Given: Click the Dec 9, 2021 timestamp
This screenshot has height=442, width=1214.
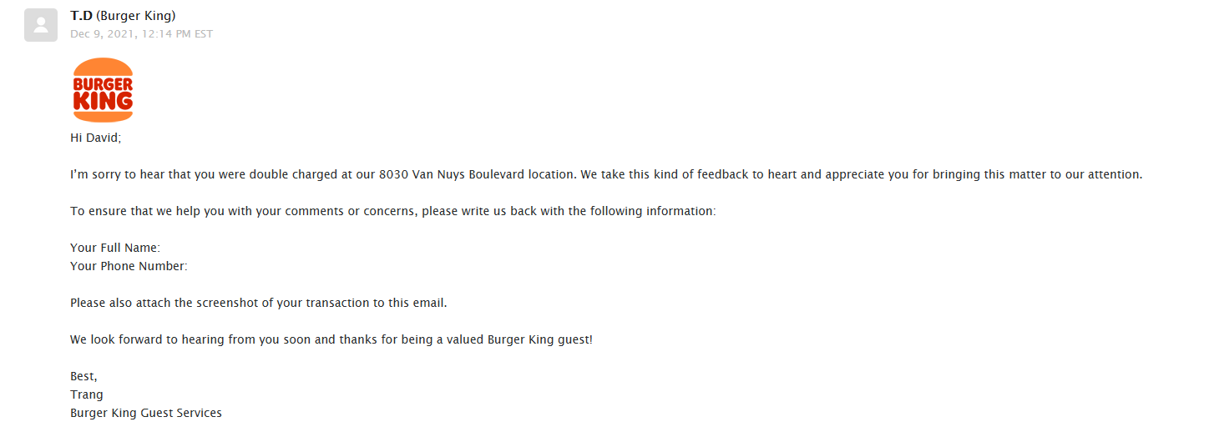Looking at the screenshot, I should coord(141,34).
